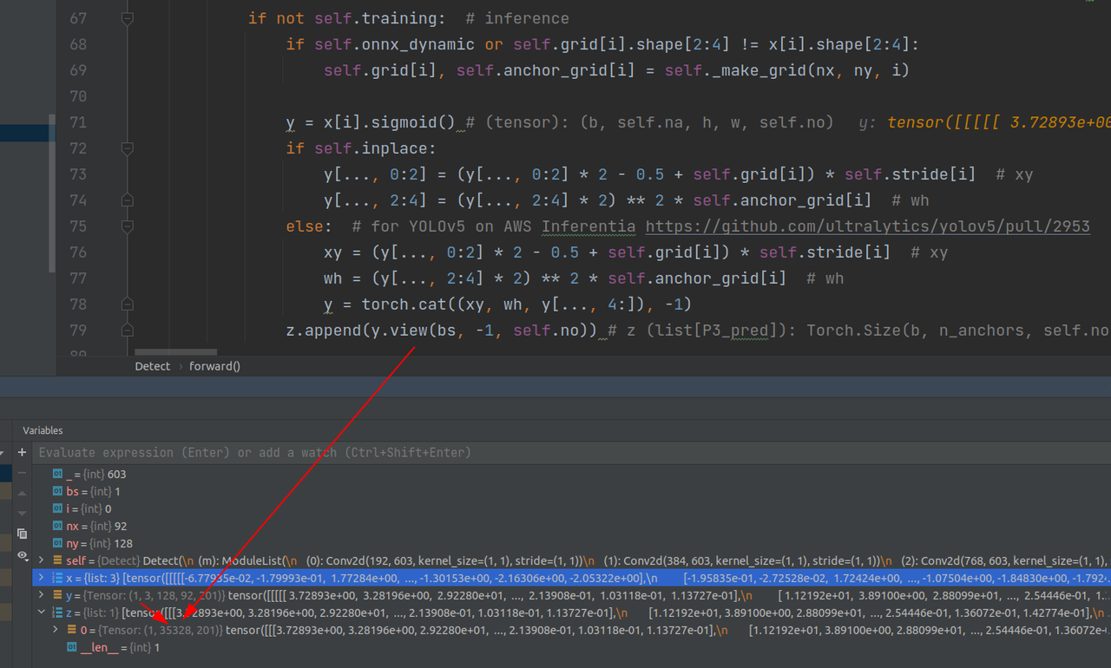
Task: Select the variable row _ = {int} 603
Action: coord(571,475)
